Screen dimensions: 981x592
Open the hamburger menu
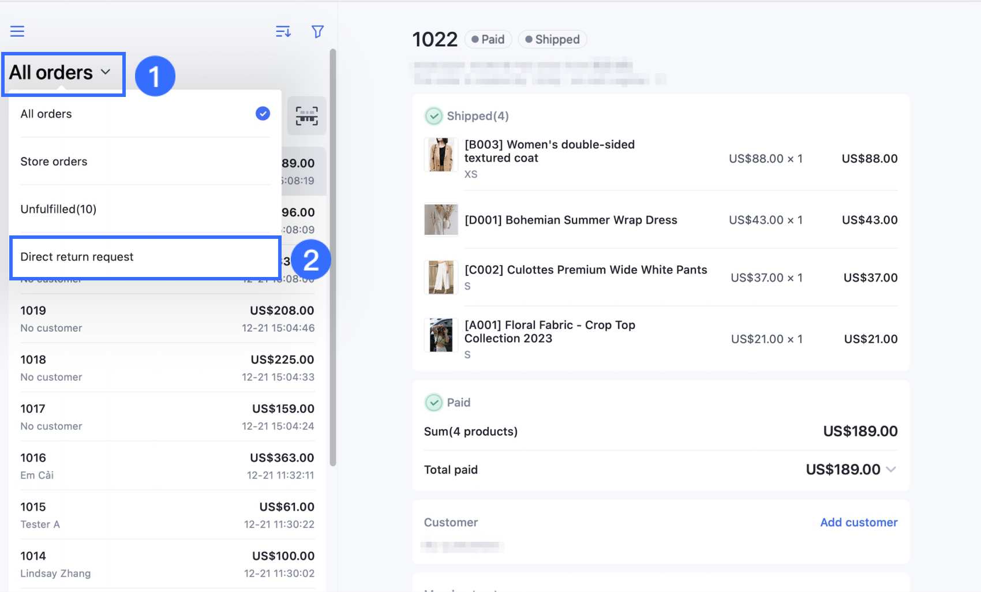[17, 31]
